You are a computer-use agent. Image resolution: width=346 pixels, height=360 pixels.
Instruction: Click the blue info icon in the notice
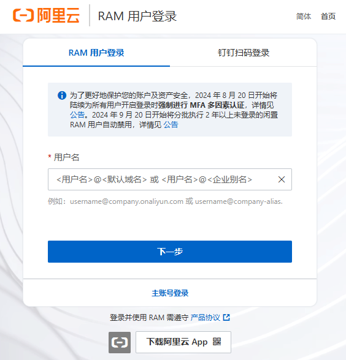pos(62,96)
